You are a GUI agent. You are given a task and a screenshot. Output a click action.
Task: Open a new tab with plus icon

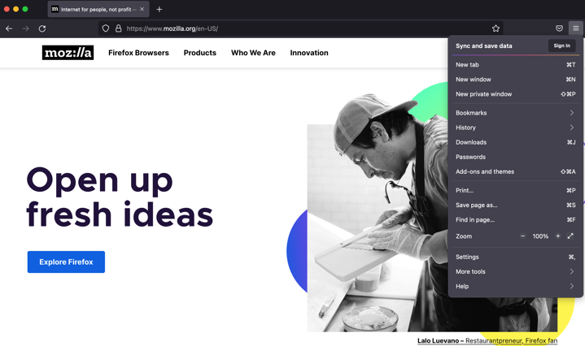point(159,9)
